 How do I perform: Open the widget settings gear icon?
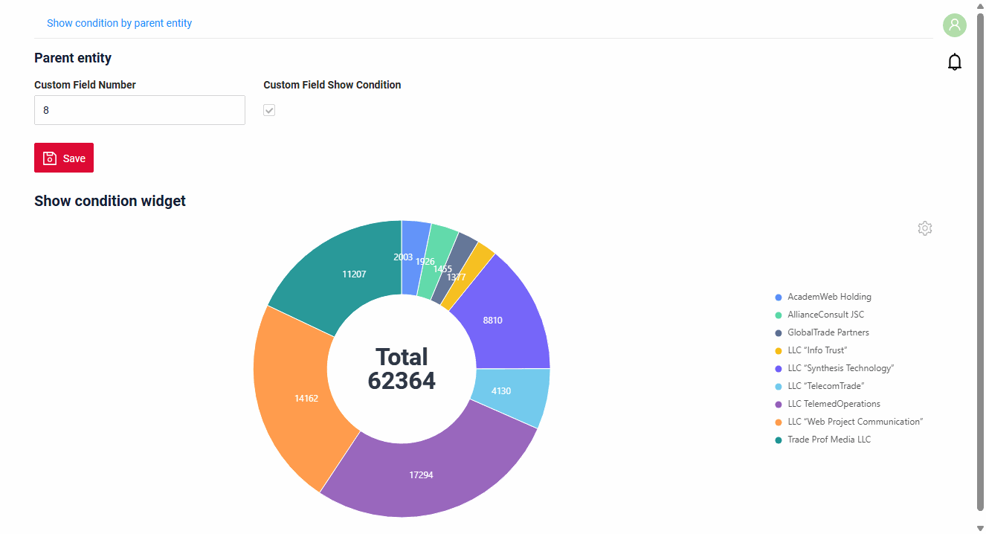[x=925, y=228]
